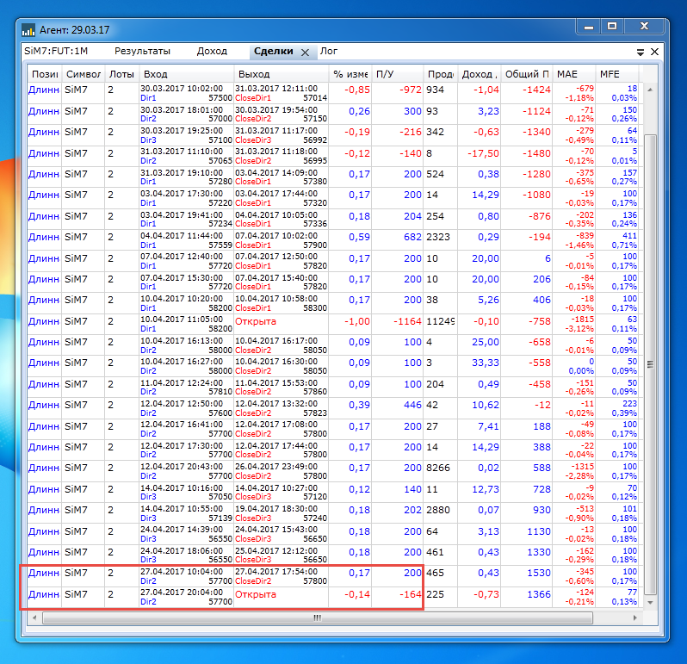The image size is (687, 664).
Task: Click the 682 profit value
Action: (x=412, y=237)
